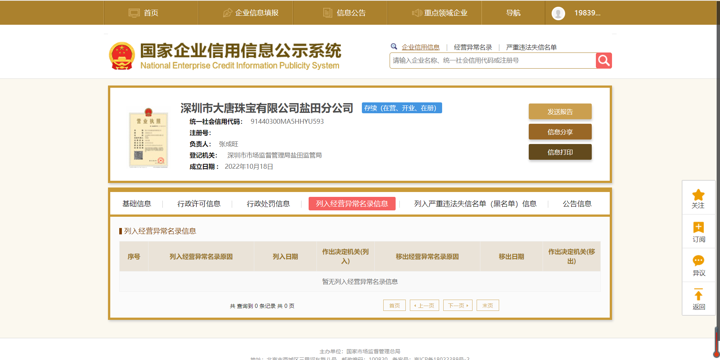
Task: Click registration authority 深圳市市场监督管理局盐田监管局
Action: click(274, 155)
